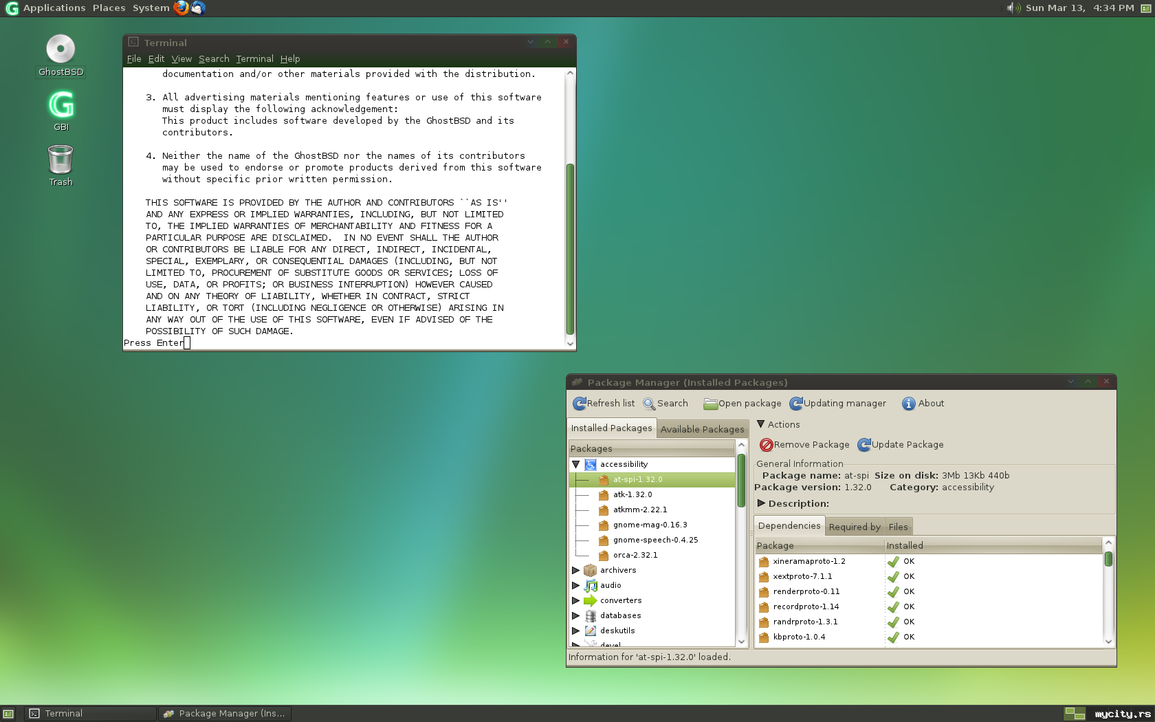The height and width of the screenshot is (722, 1155).
Task: Click Refresh list in Package Manager toolbar
Action: 604,404
